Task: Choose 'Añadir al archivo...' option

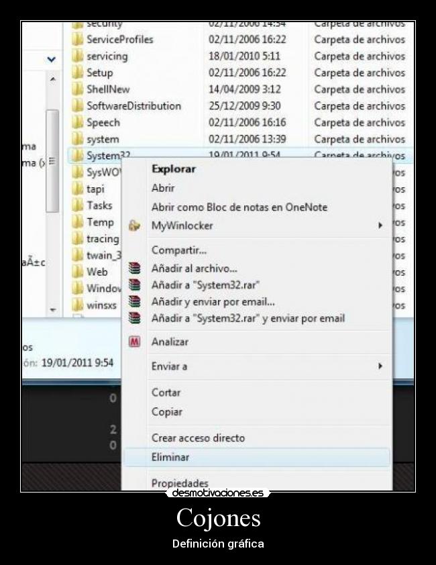Action: (x=195, y=268)
